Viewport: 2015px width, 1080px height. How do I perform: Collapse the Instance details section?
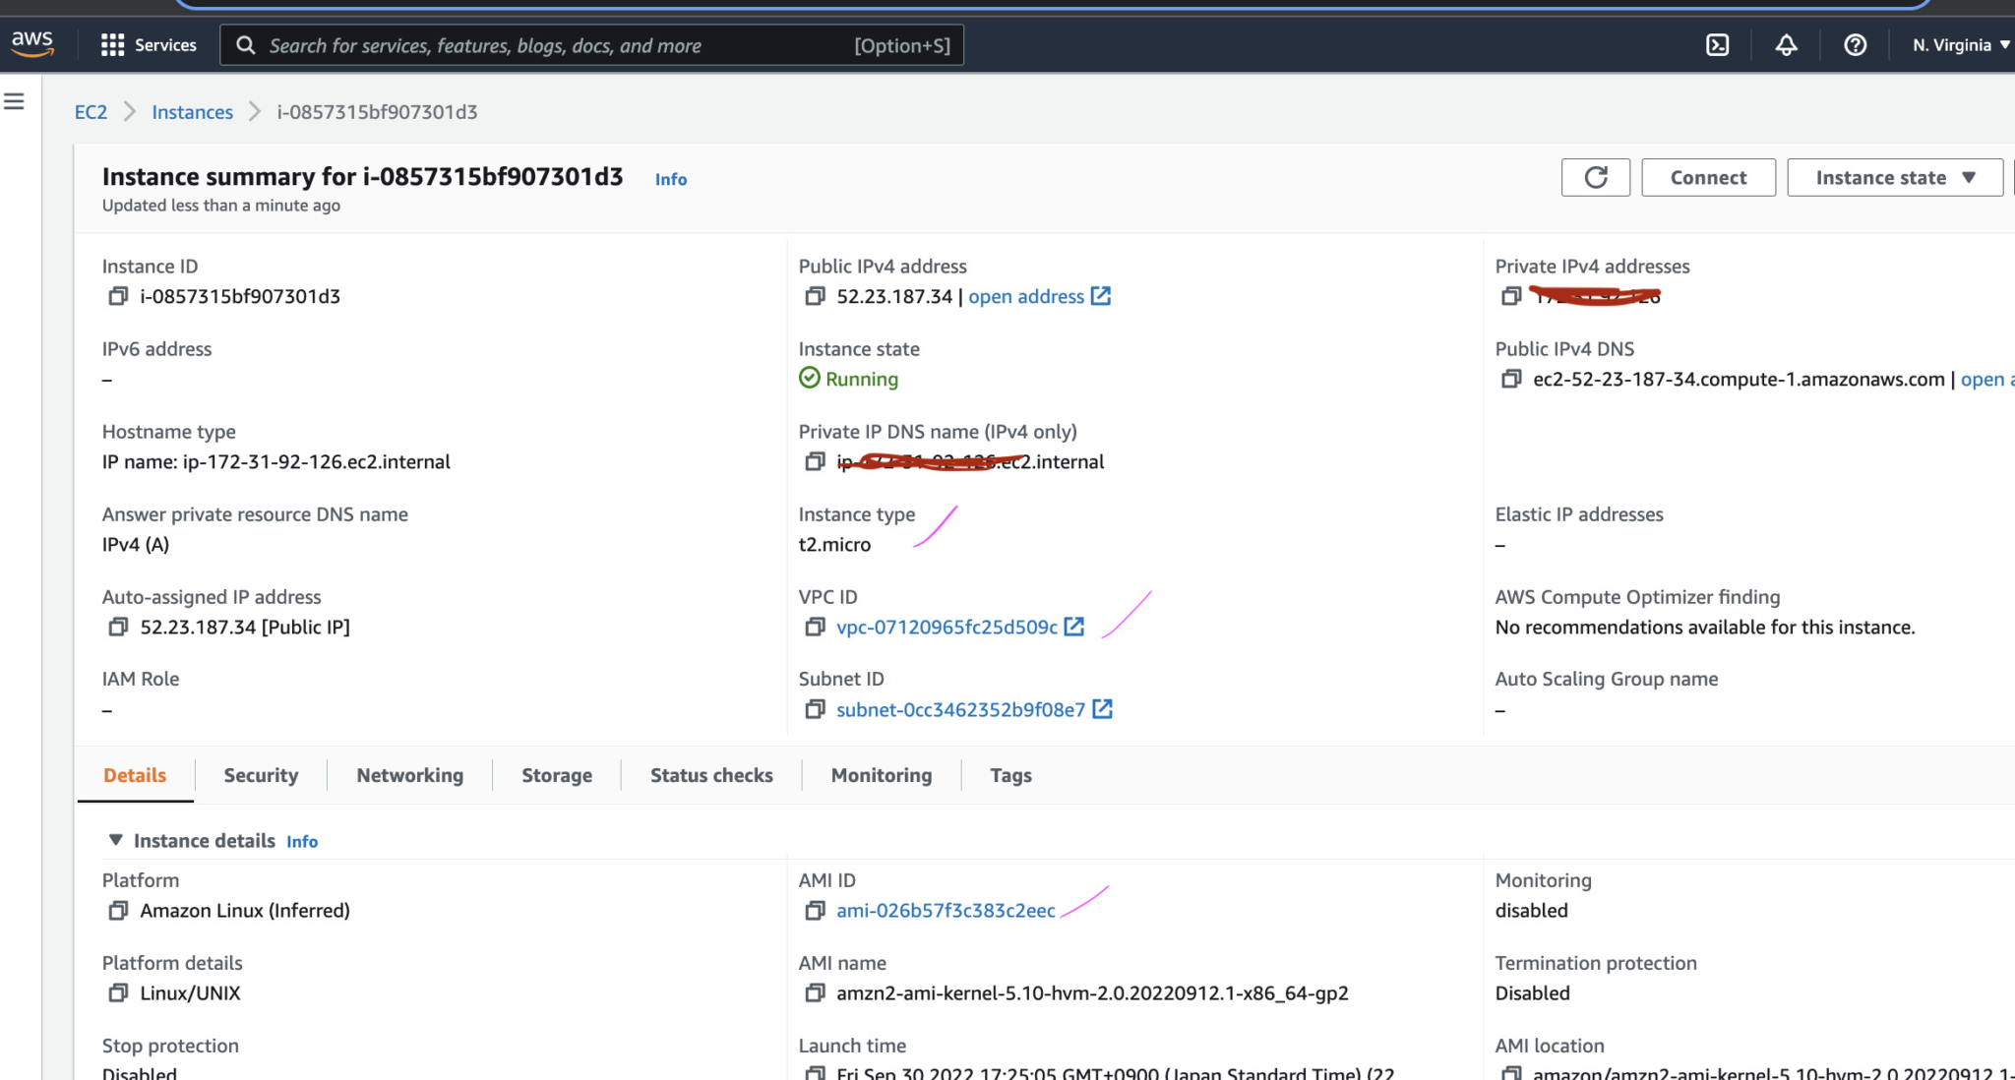[115, 840]
